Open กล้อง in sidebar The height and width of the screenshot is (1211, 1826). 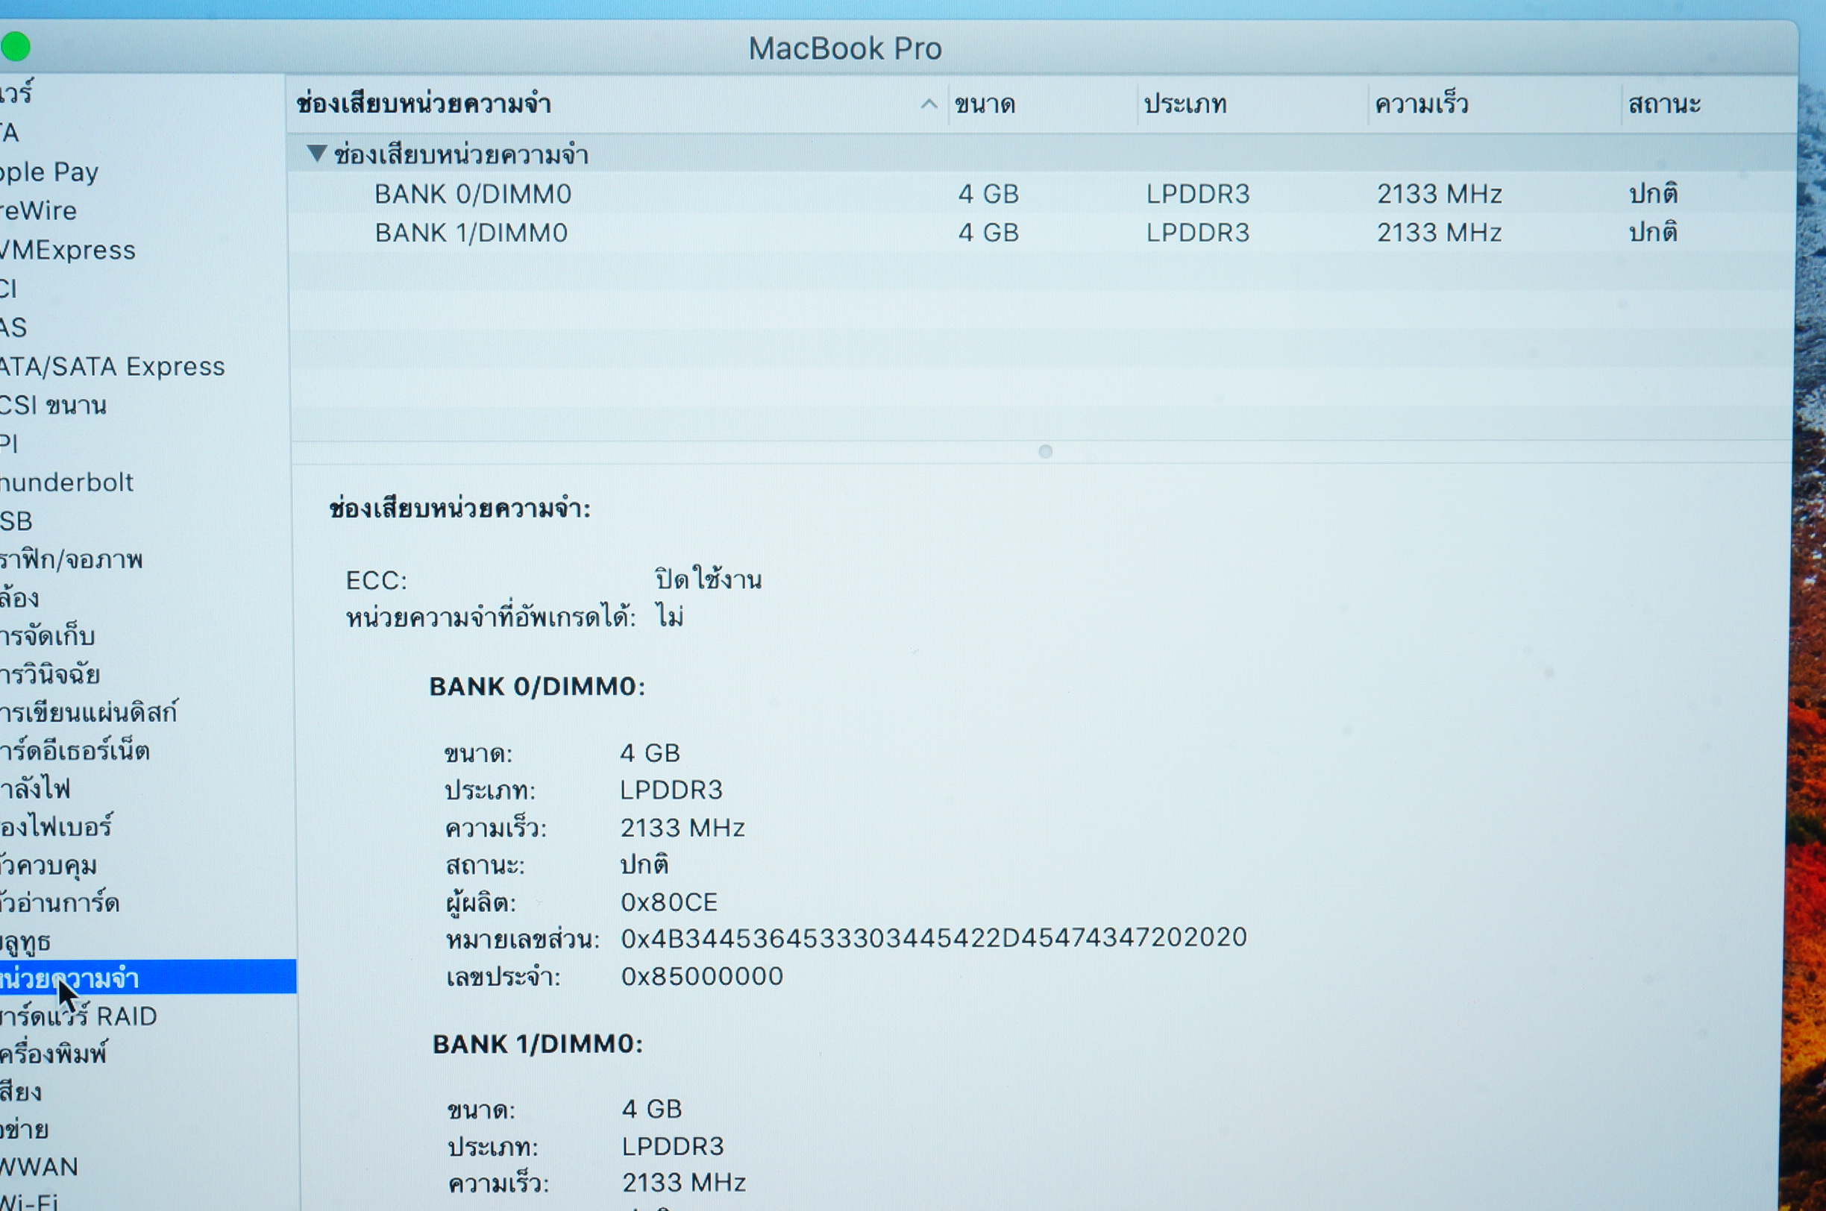[19, 598]
